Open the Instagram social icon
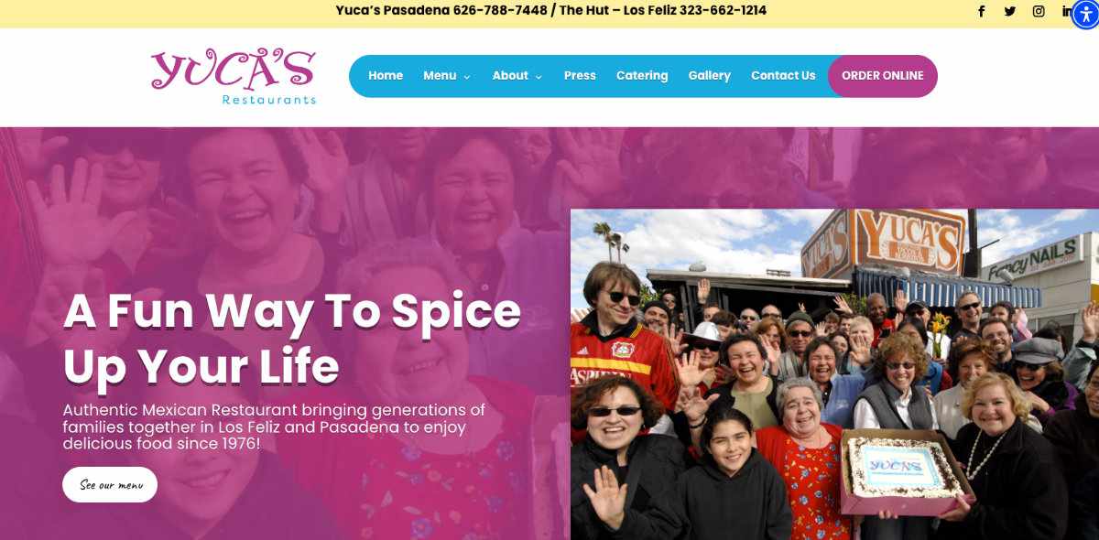Screen dimensions: 1099x540 (x=1039, y=12)
